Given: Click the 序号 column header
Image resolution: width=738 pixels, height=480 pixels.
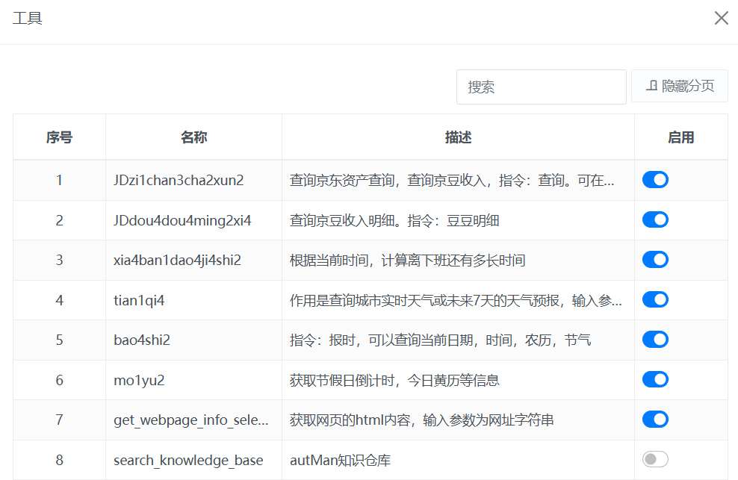Looking at the screenshot, I should (59, 137).
